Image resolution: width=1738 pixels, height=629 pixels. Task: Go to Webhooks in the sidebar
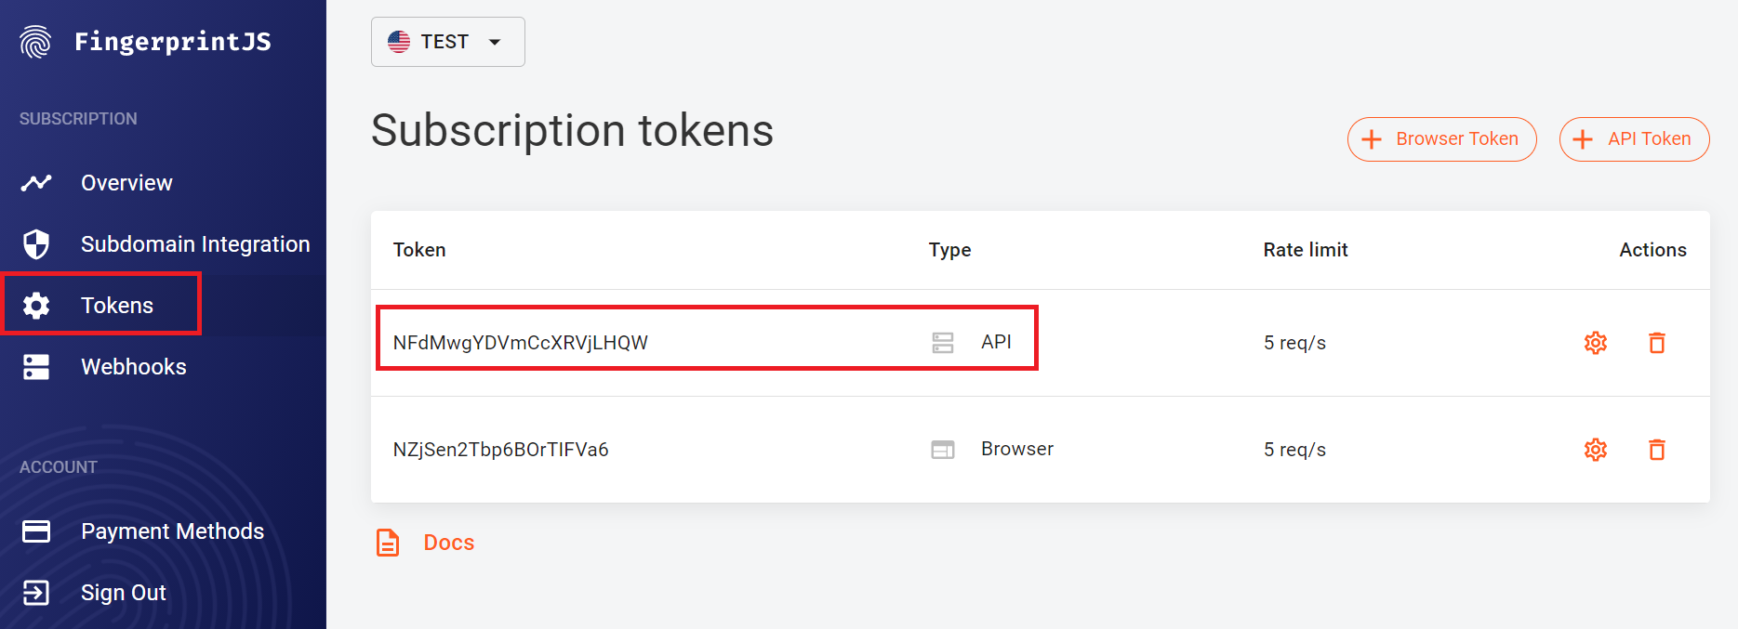(x=134, y=367)
